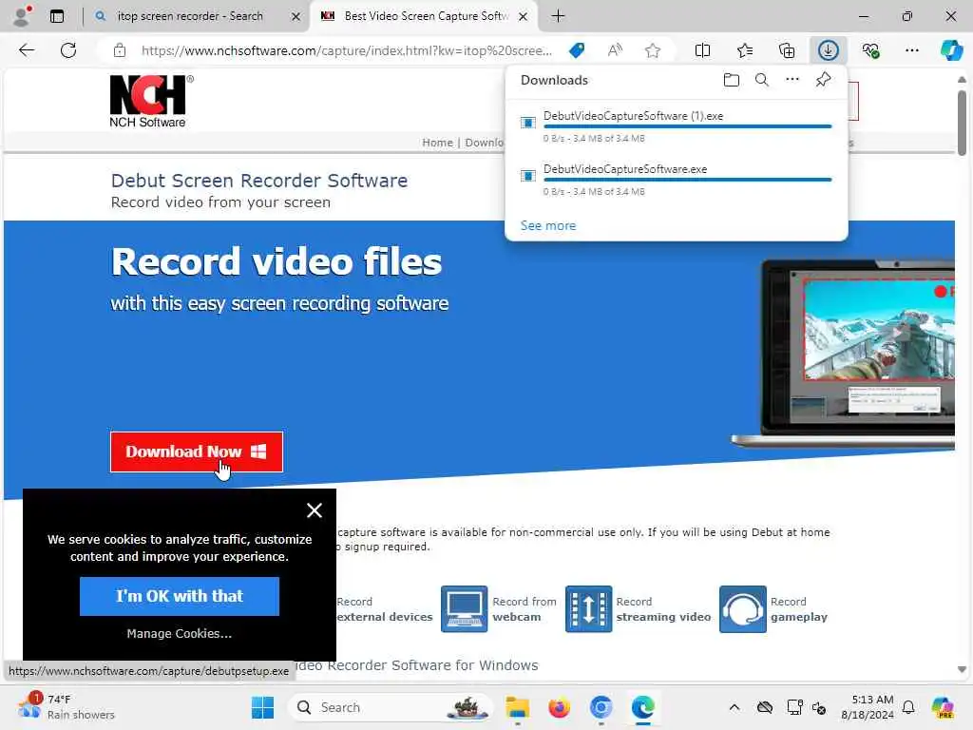Screen dimensions: 973x730
Task: Click progress bar of DebutVideoCaptureSoftware (1).exe
Action: click(687, 126)
